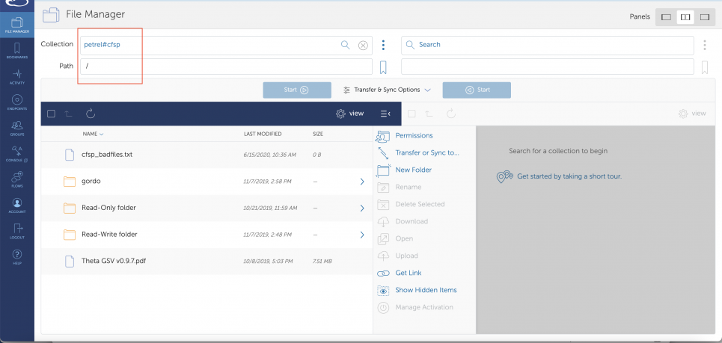The width and height of the screenshot is (722, 343).
Task: Clear the petrel#cfsp collection field
Action: pos(363,45)
